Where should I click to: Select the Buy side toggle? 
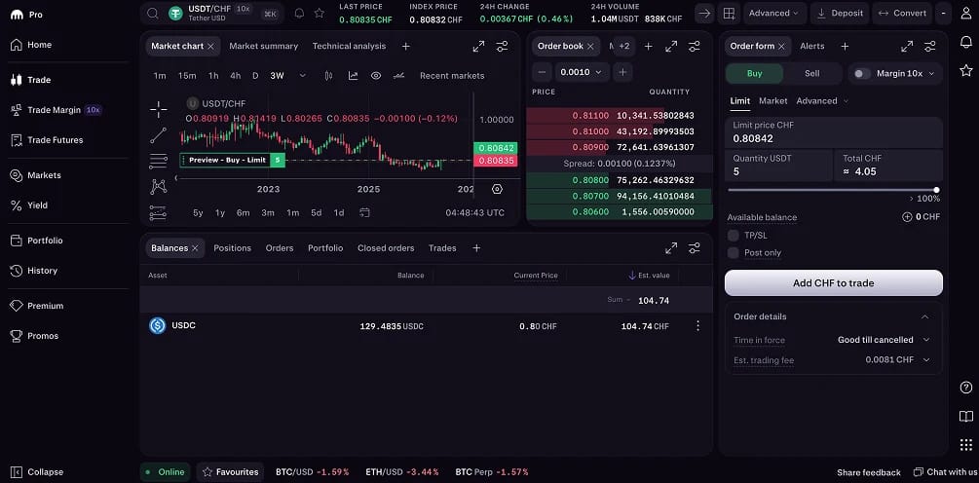754,74
